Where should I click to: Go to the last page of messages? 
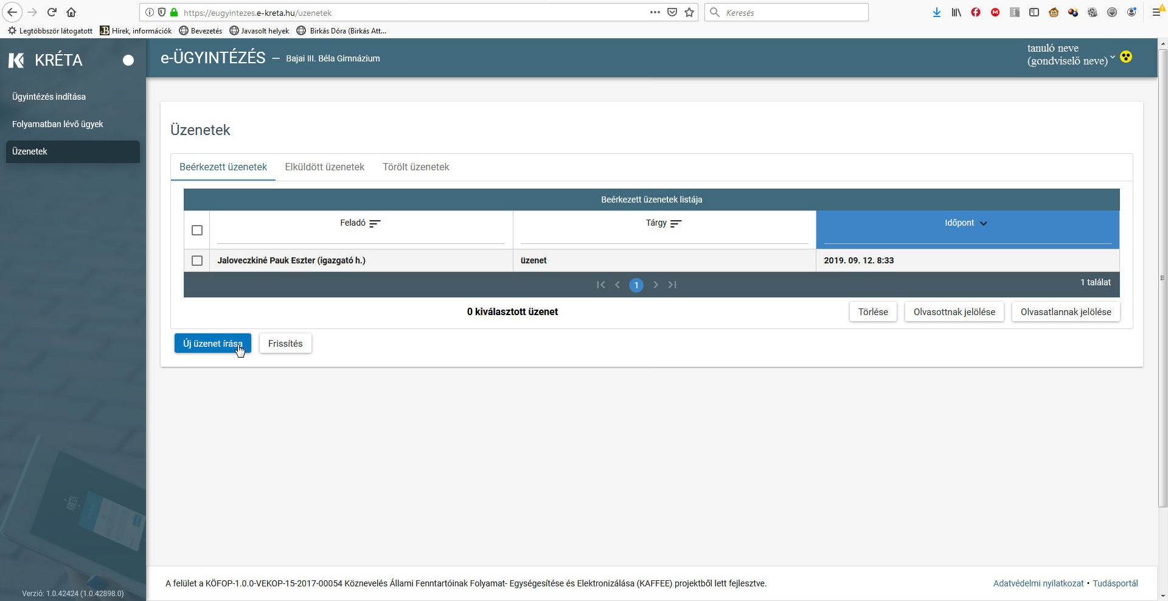(672, 285)
